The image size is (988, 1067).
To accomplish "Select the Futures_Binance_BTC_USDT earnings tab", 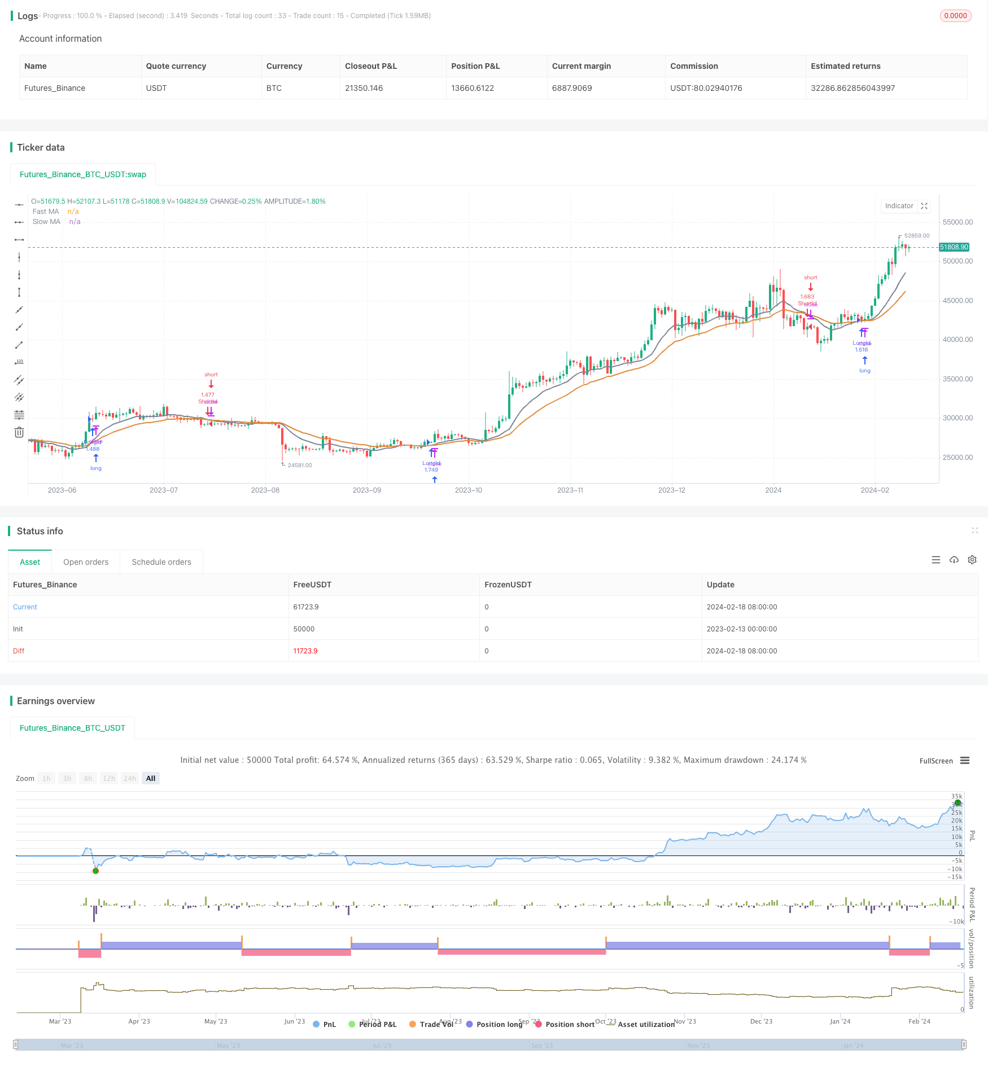I will coord(72,728).
